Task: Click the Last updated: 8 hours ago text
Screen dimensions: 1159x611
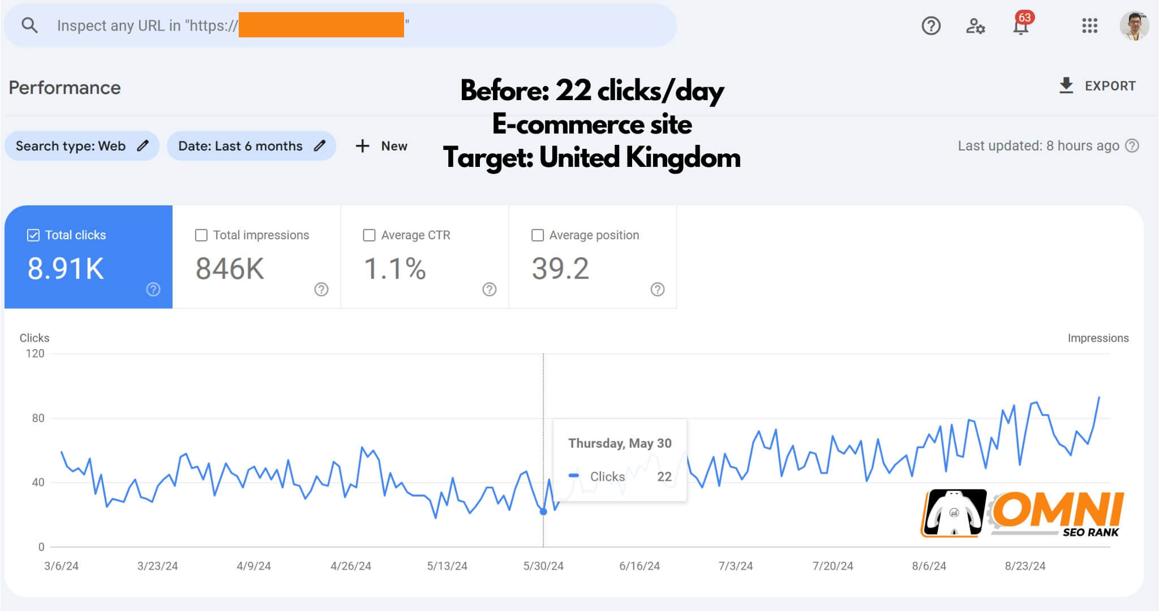Action: coord(1038,146)
